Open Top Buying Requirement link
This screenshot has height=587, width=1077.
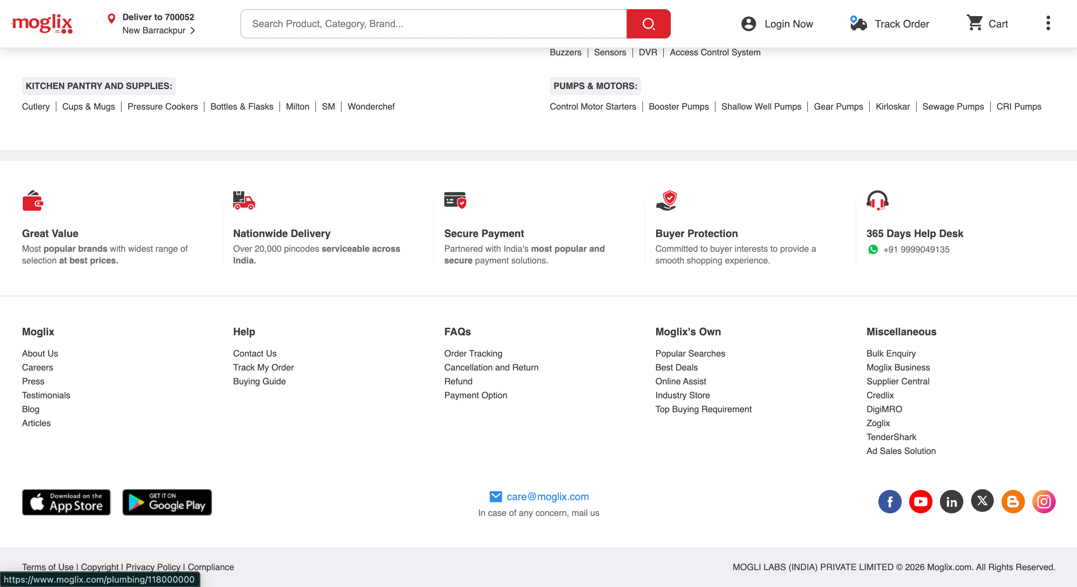tap(703, 409)
